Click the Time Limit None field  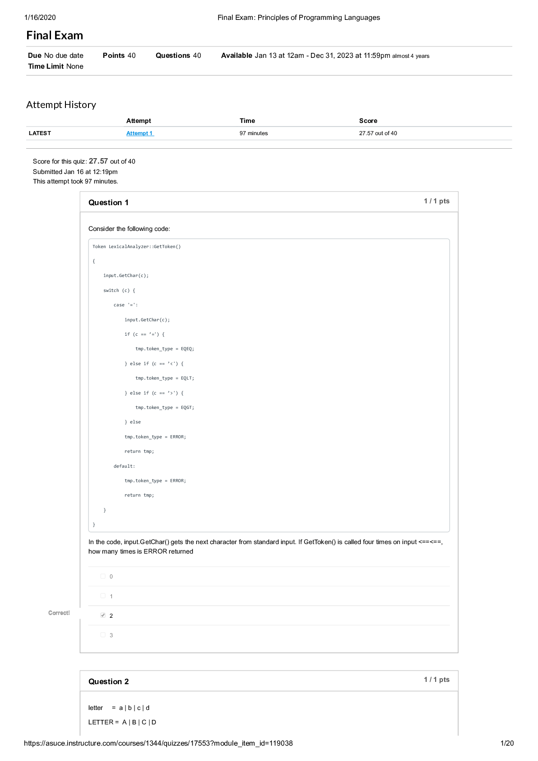click(56, 66)
